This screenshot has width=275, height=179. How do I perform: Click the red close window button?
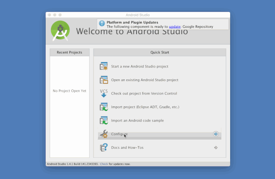[x=50, y=15]
